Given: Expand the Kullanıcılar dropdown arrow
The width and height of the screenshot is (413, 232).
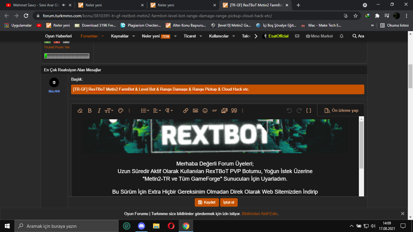Looking at the screenshot, I should (234, 36).
